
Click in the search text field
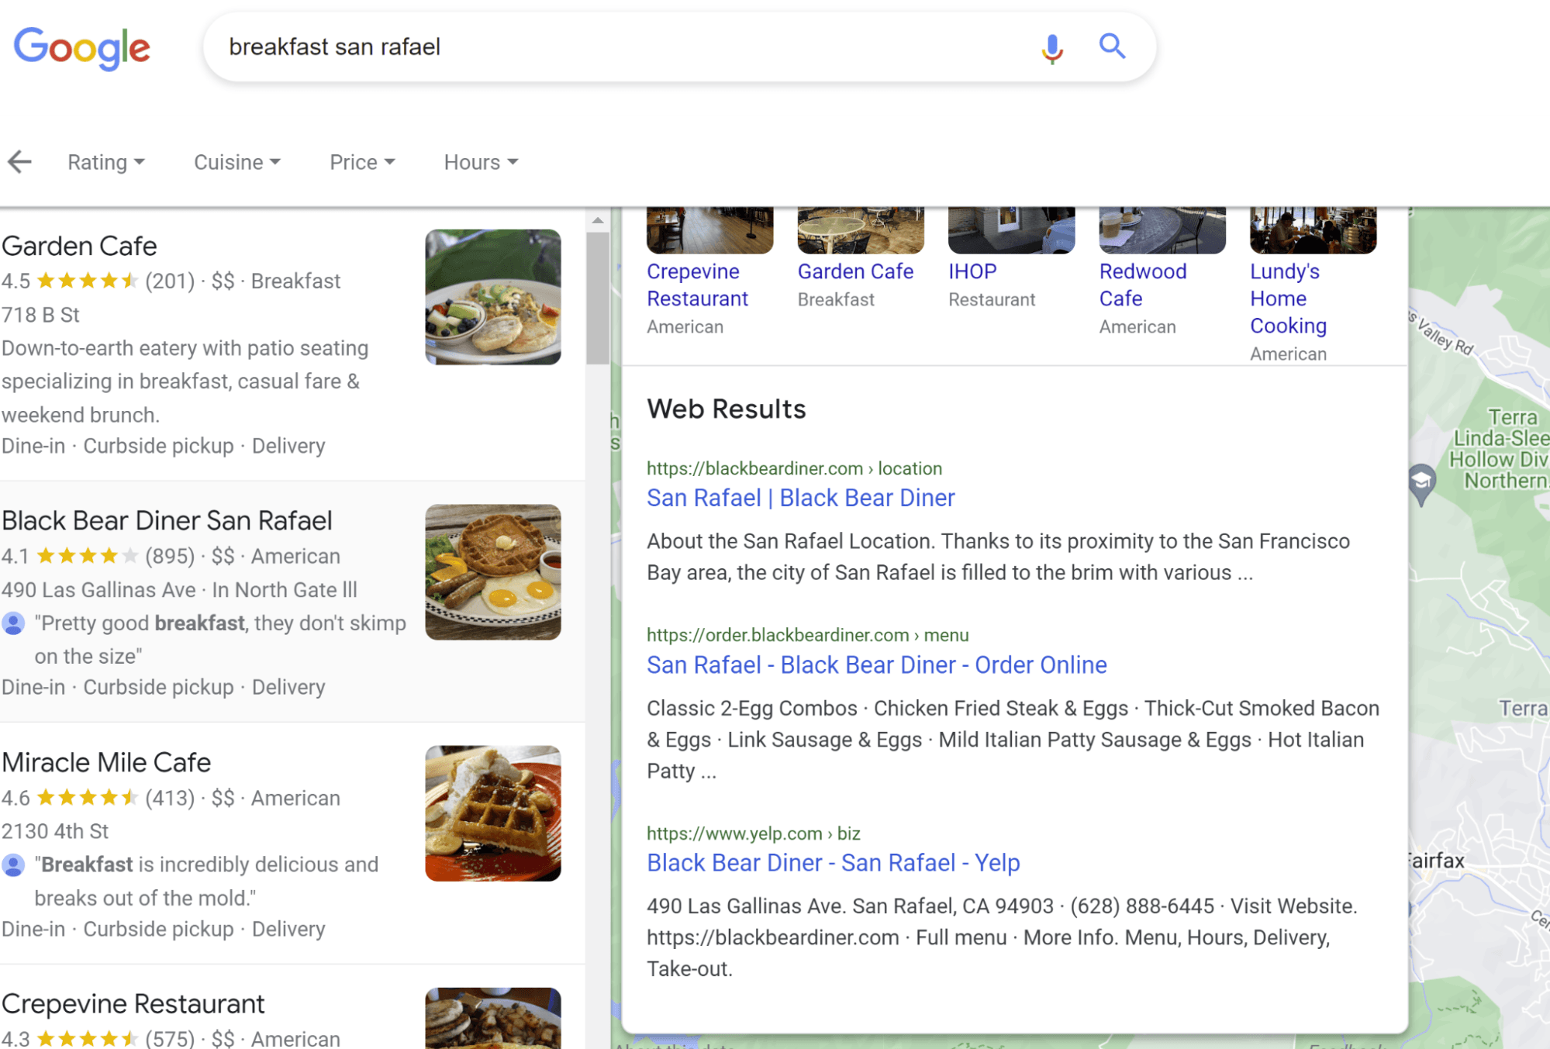point(620,47)
